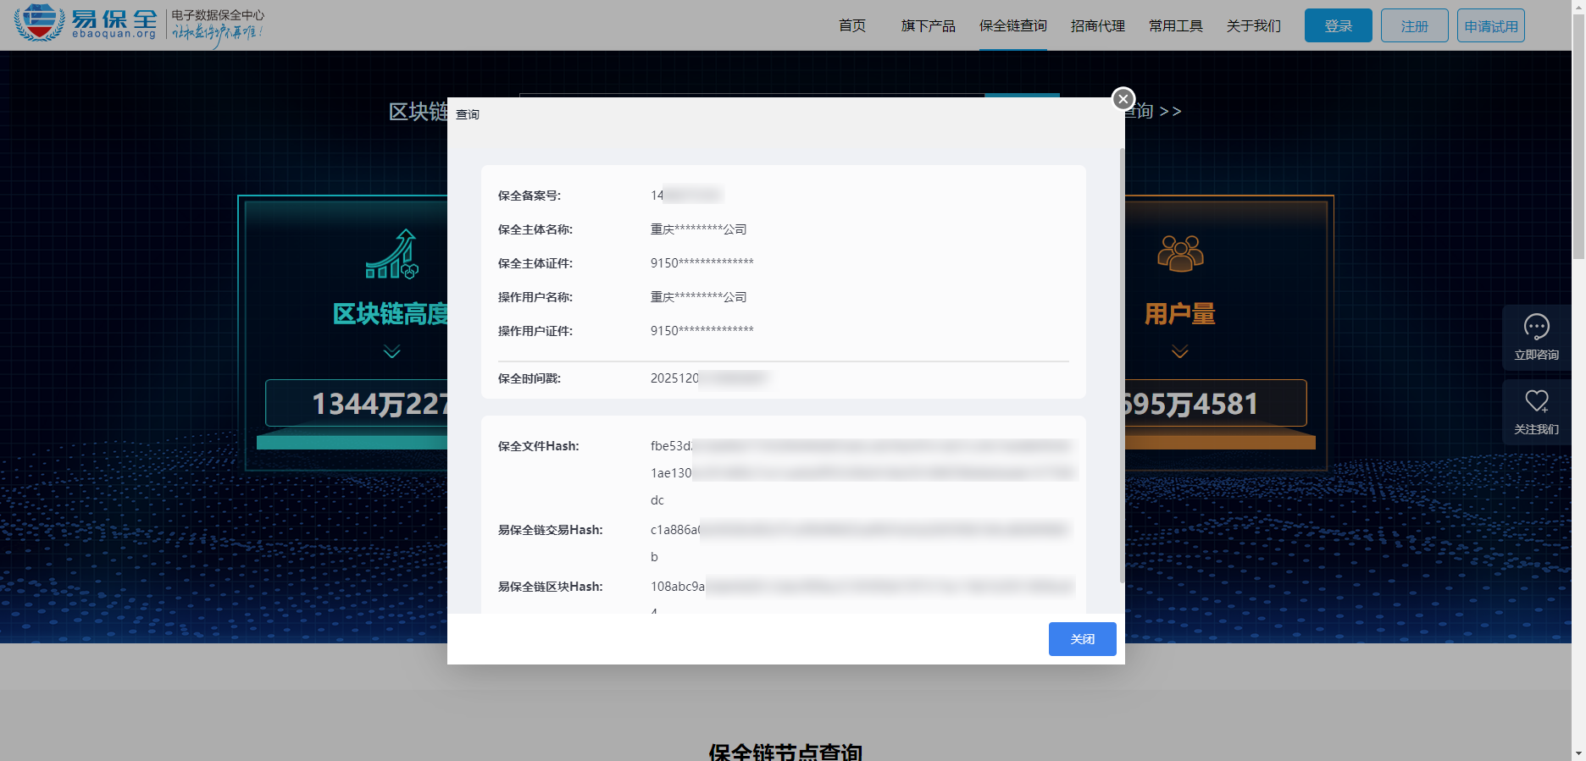Viewport: 1586px width, 761px height.
Task: Click the dialog's vertical scrollbar
Action: (x=1122, y=364)
